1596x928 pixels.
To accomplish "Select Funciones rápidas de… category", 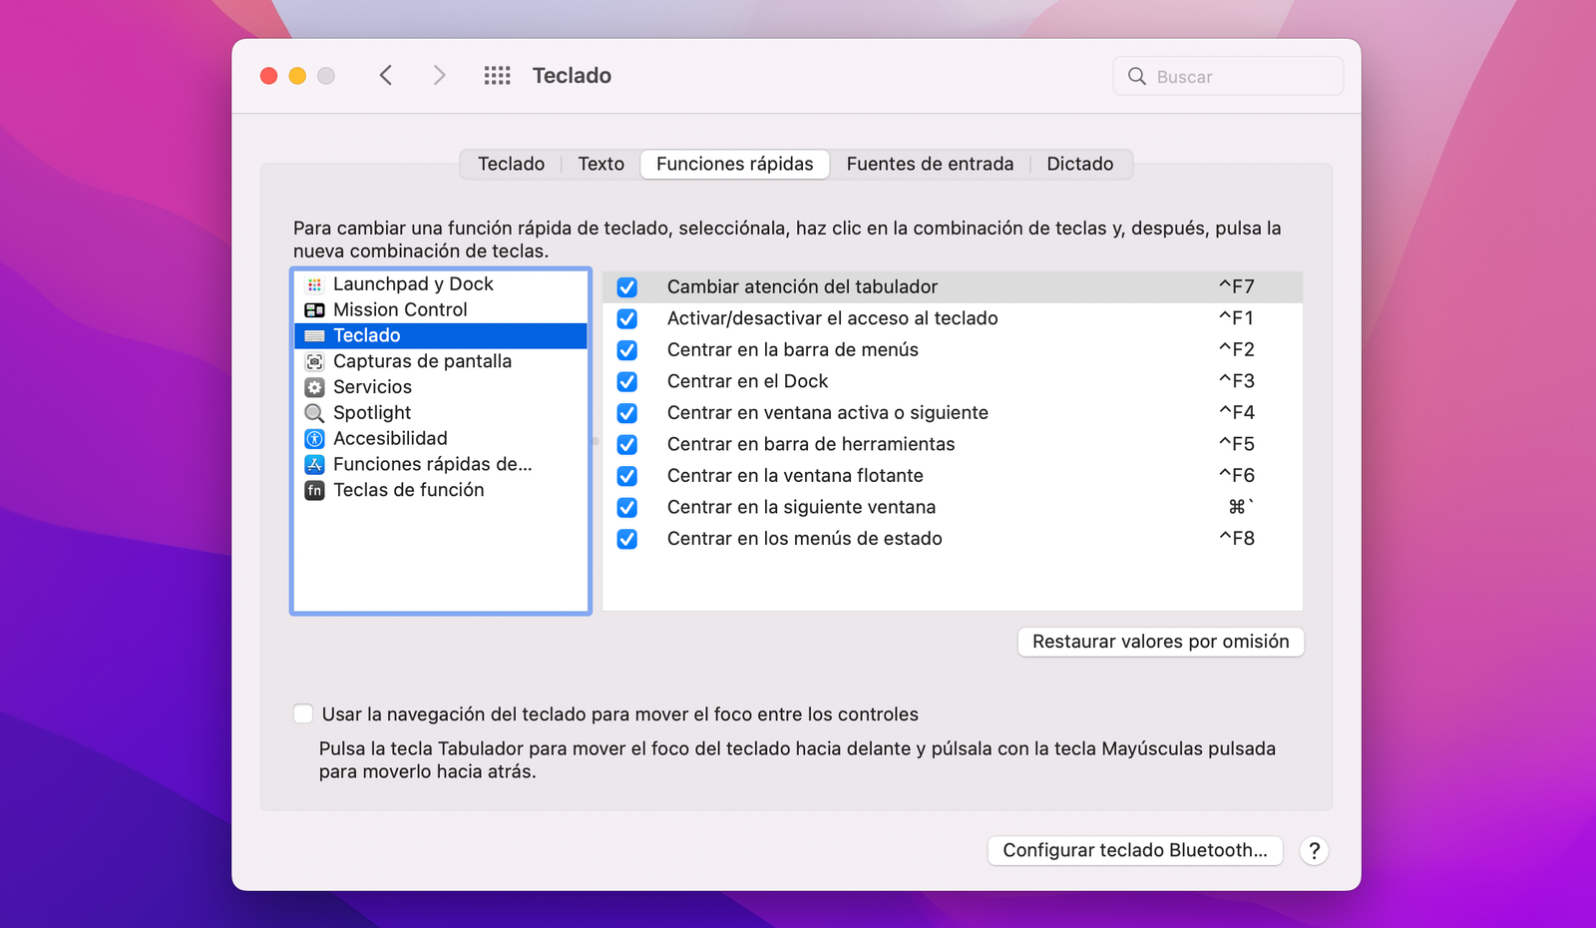I will pyautogui.click(x=441, y=464).
